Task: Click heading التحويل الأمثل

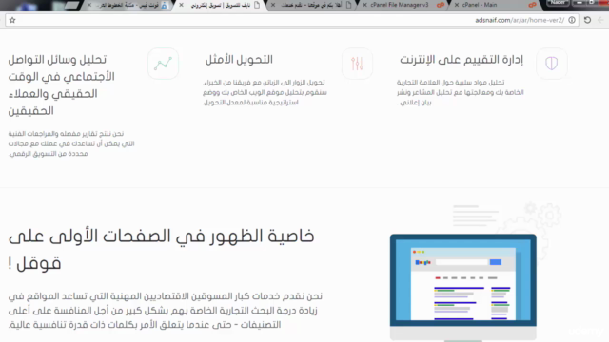Action: pos(239,60)
